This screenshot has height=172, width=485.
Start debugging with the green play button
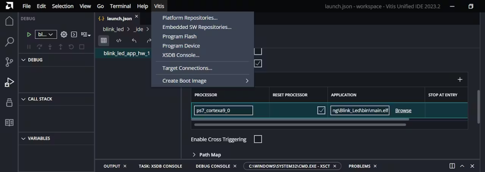(x=29, y=34)
